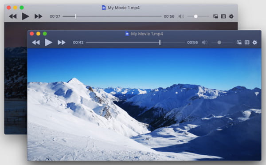Toggle picture-in-picture in the front window
Image resolution: width=266 pixels, height=165 pixels.
[239, 42]
